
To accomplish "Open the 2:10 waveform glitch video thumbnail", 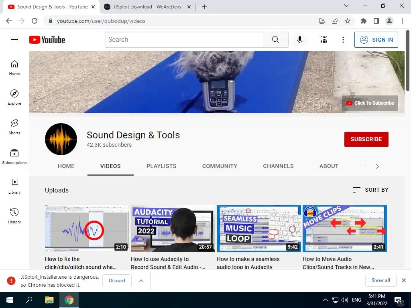I will [x=87, y=228].
